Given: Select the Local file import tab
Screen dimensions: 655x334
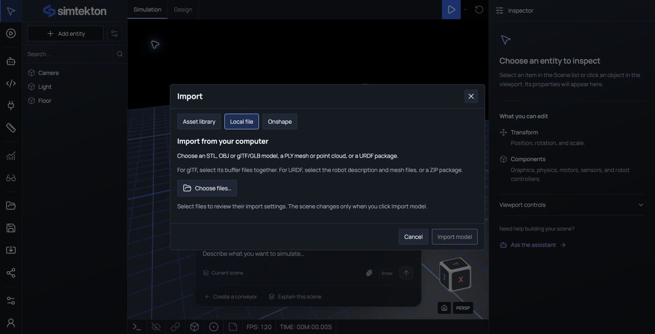Looking at the screenshot, I should pos(241,121).
